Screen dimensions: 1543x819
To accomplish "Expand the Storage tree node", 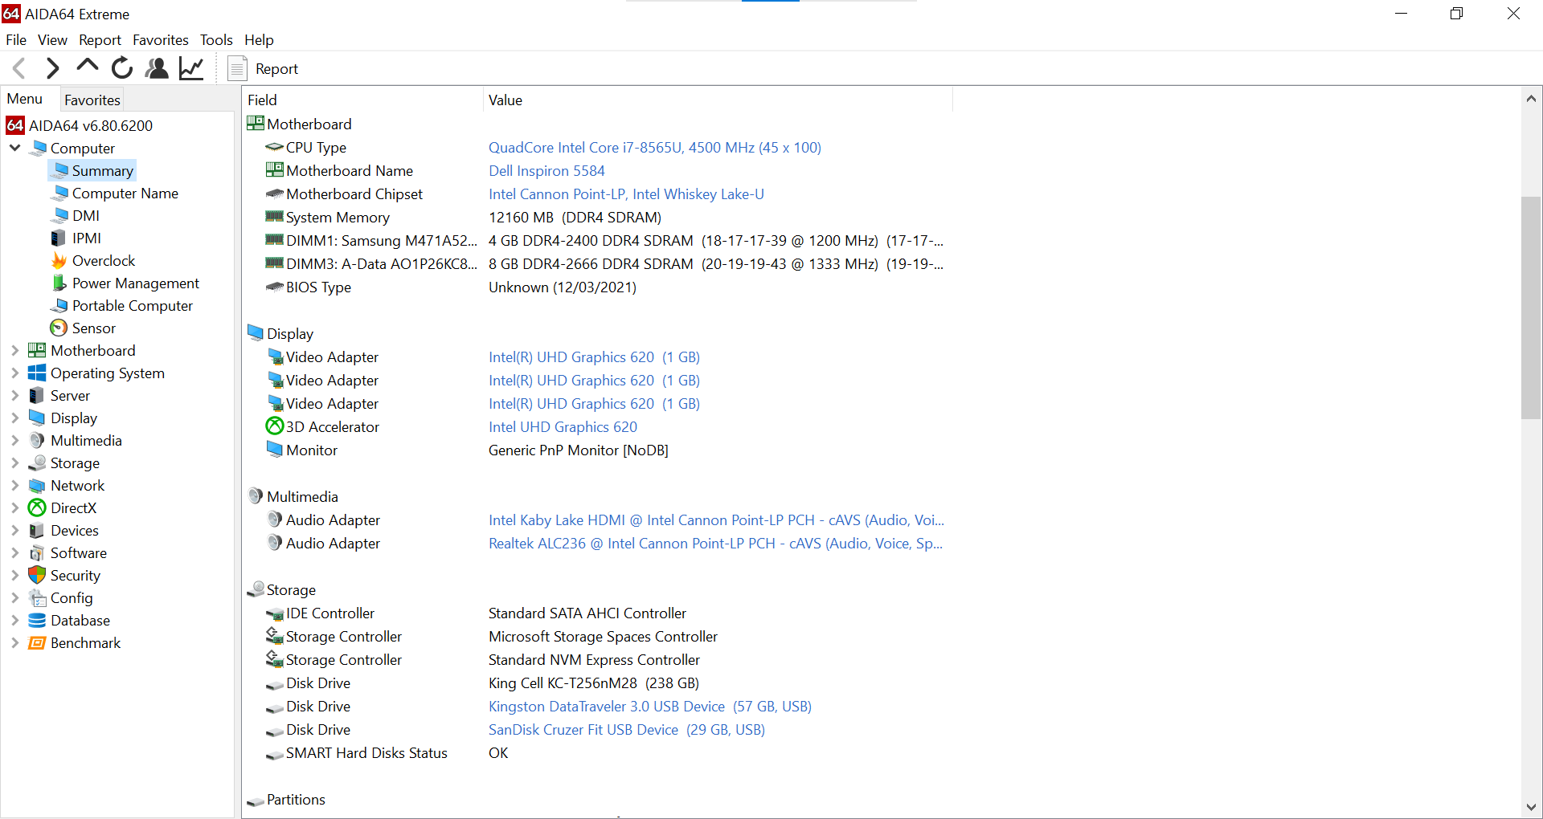I will point(14,463).
